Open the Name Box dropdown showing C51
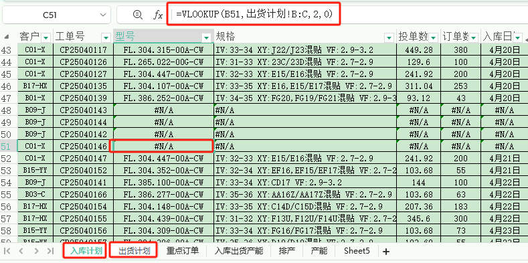 (x=102, y=15)
